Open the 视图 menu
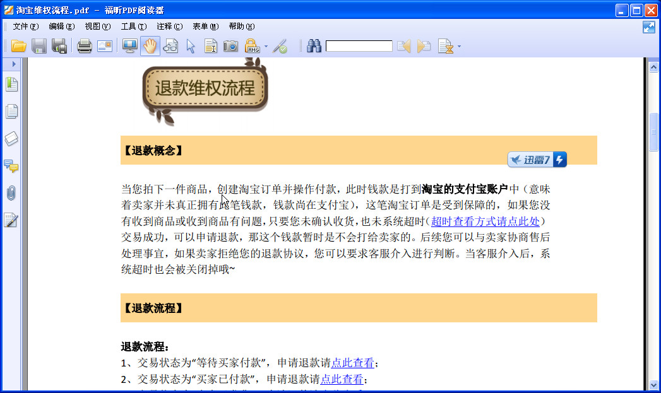661x393 pixels. tap(98, 26)
